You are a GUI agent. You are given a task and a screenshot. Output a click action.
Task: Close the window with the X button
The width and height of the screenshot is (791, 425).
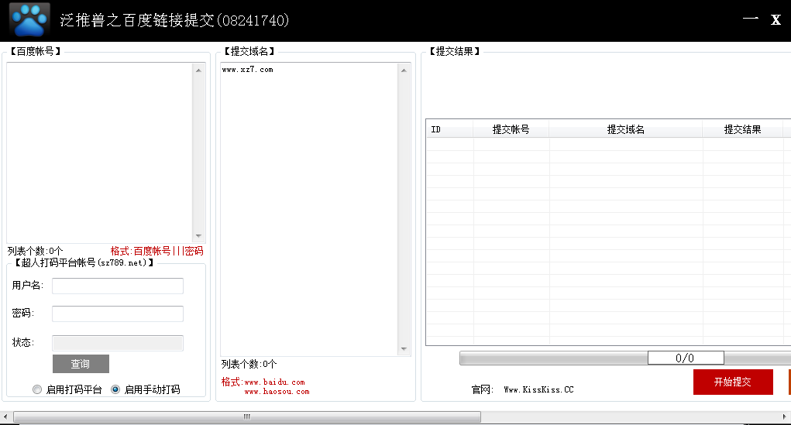[x=776, y=19]
